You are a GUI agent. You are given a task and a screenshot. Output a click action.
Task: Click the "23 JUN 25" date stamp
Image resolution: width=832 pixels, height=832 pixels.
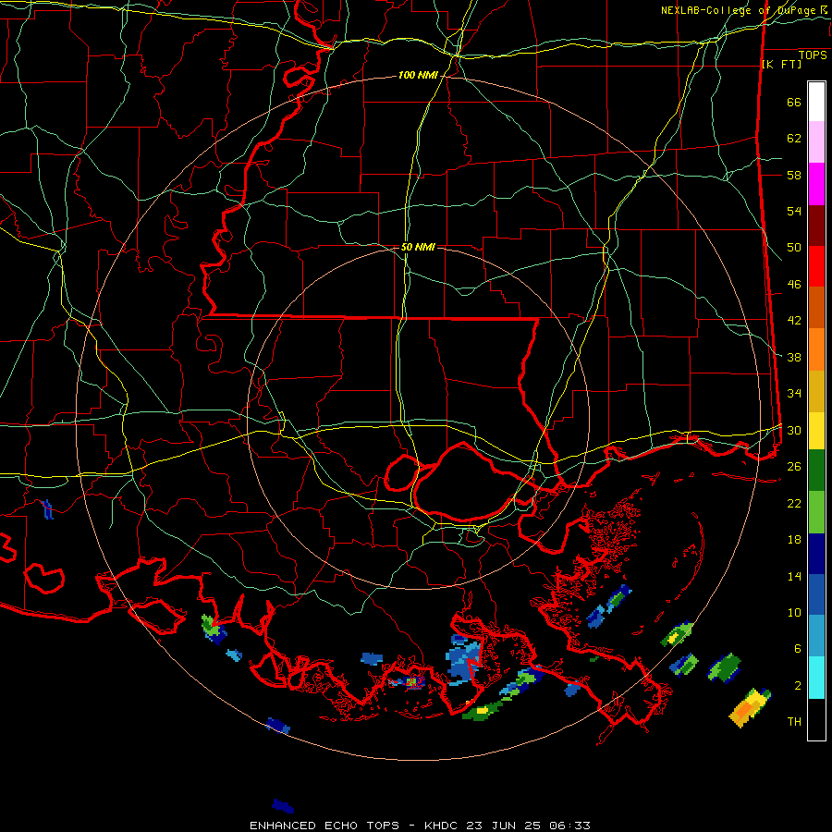click(x=503, y=826)
